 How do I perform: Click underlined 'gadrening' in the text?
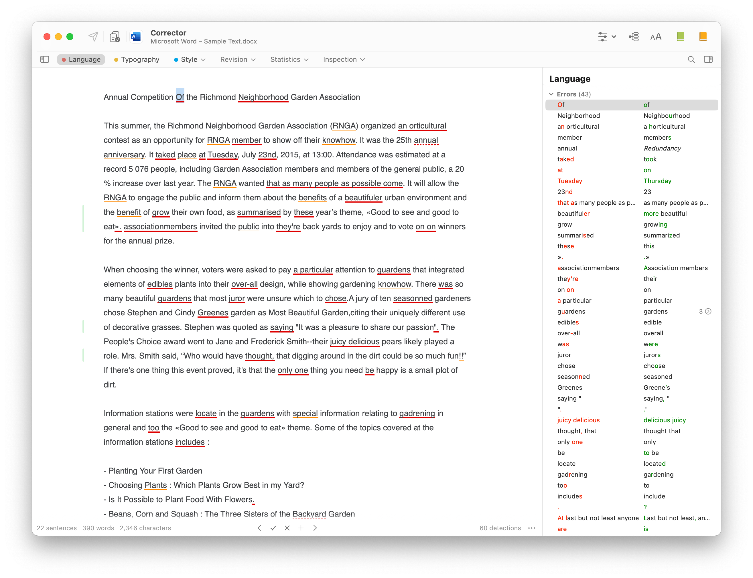(417, 413)
